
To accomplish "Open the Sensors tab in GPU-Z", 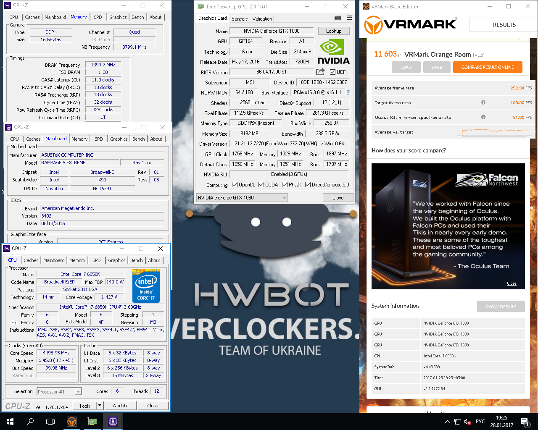I will [x=240, y=18].
